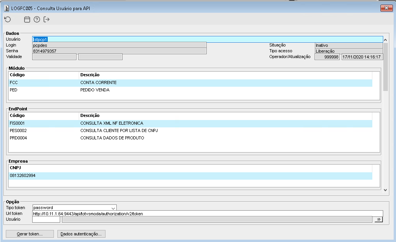Click the document icon in title bar
396x242 pixels.
[7, 8]
